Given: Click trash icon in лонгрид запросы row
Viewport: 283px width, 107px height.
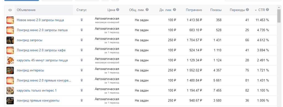Looking at the screenshot, I should point(82,40).
